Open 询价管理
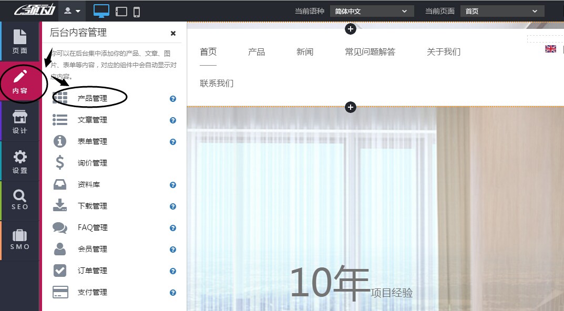Screen dimensions: 564x311 (x=92, y=163)
